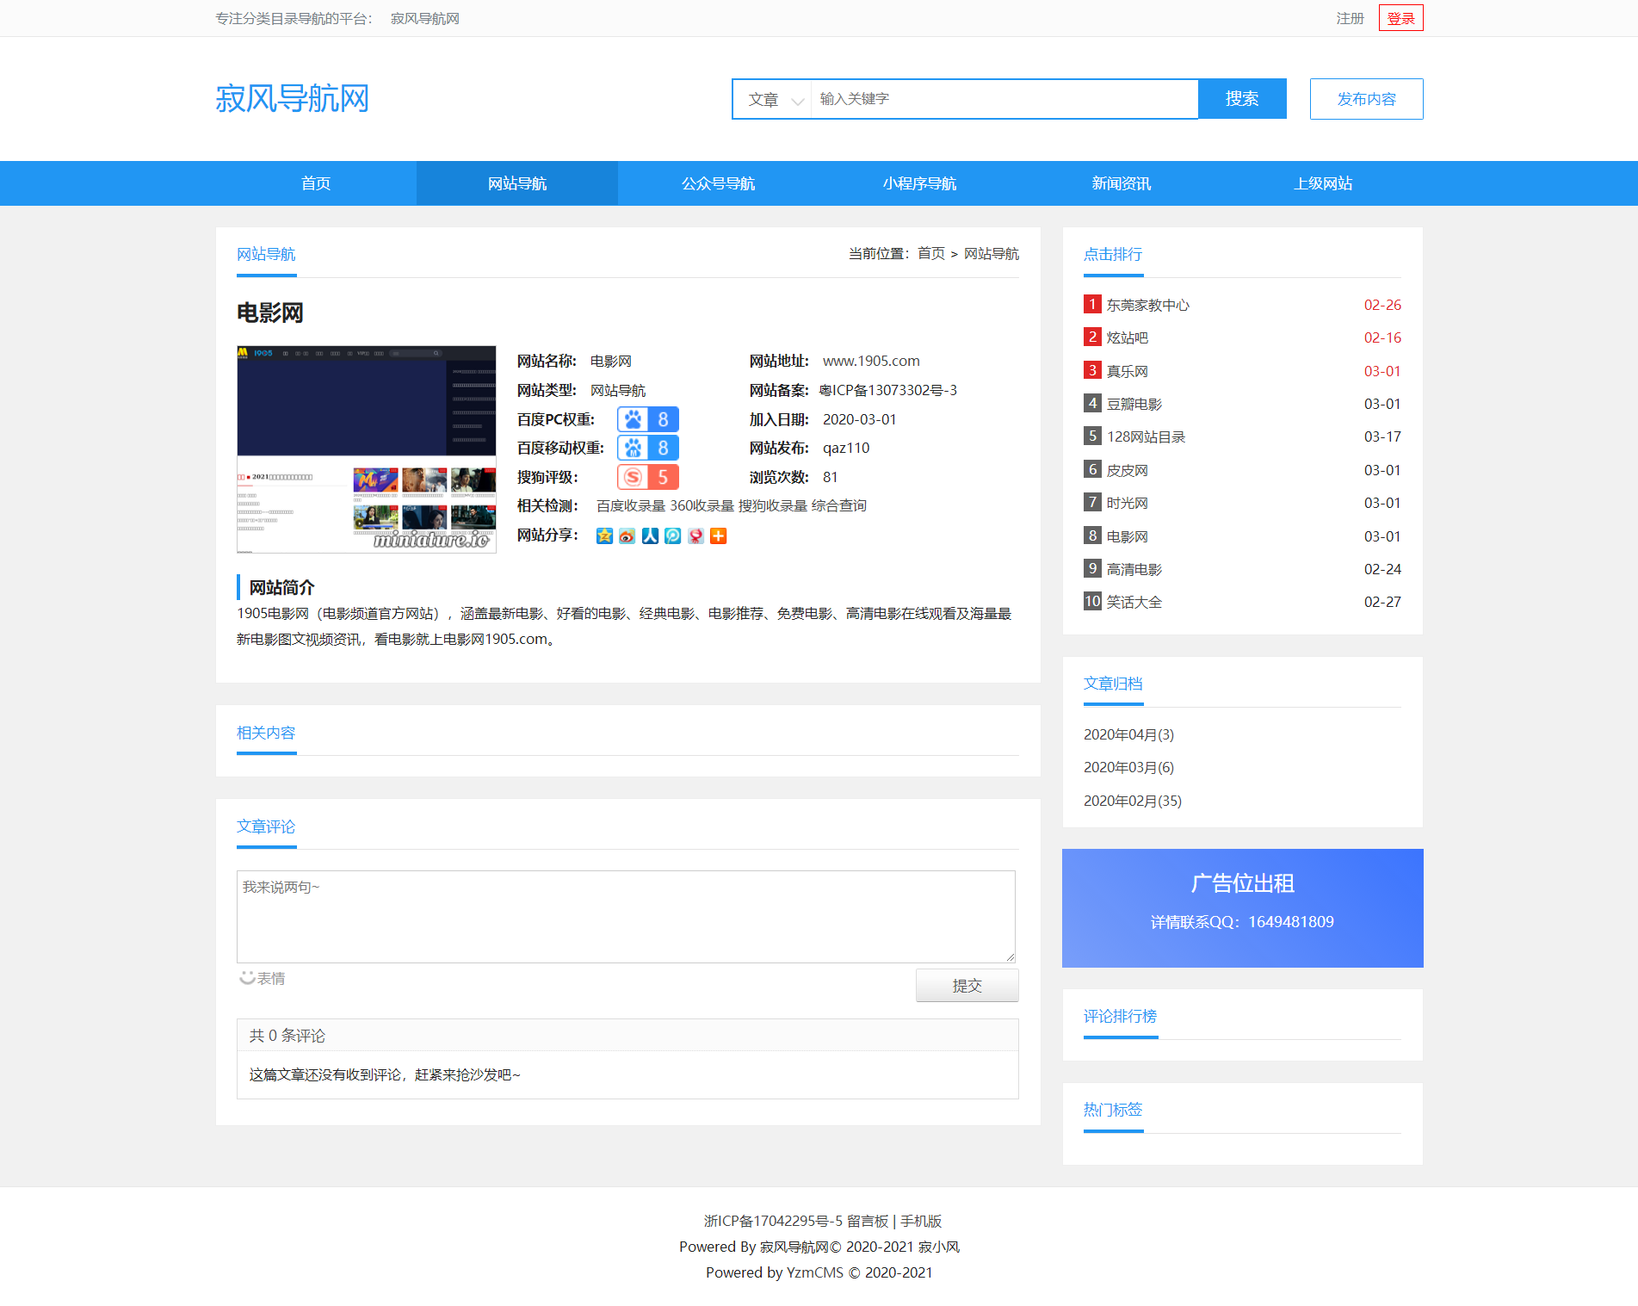Click the 文章评论 section heading
Image resolution: width=1638 pixels, height=1306 pixels.
pos(266,826)
